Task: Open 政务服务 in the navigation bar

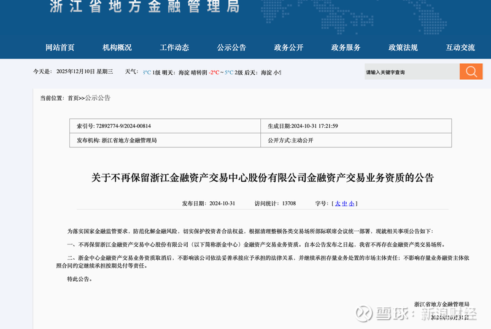Action: pyautogui.click(x=346, y=48)
